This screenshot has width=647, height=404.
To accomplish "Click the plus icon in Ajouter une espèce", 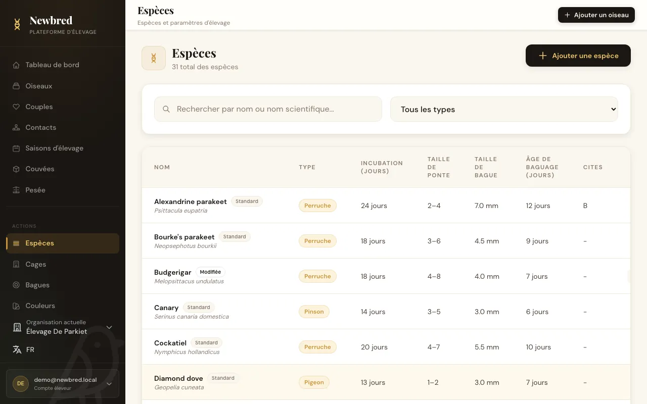I will tap(542, 56).
